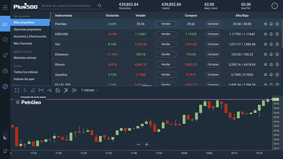Viewport: 283px width, 159px height.
Task: Zoom out chart with minus button
Action: [x=138, y=144]
